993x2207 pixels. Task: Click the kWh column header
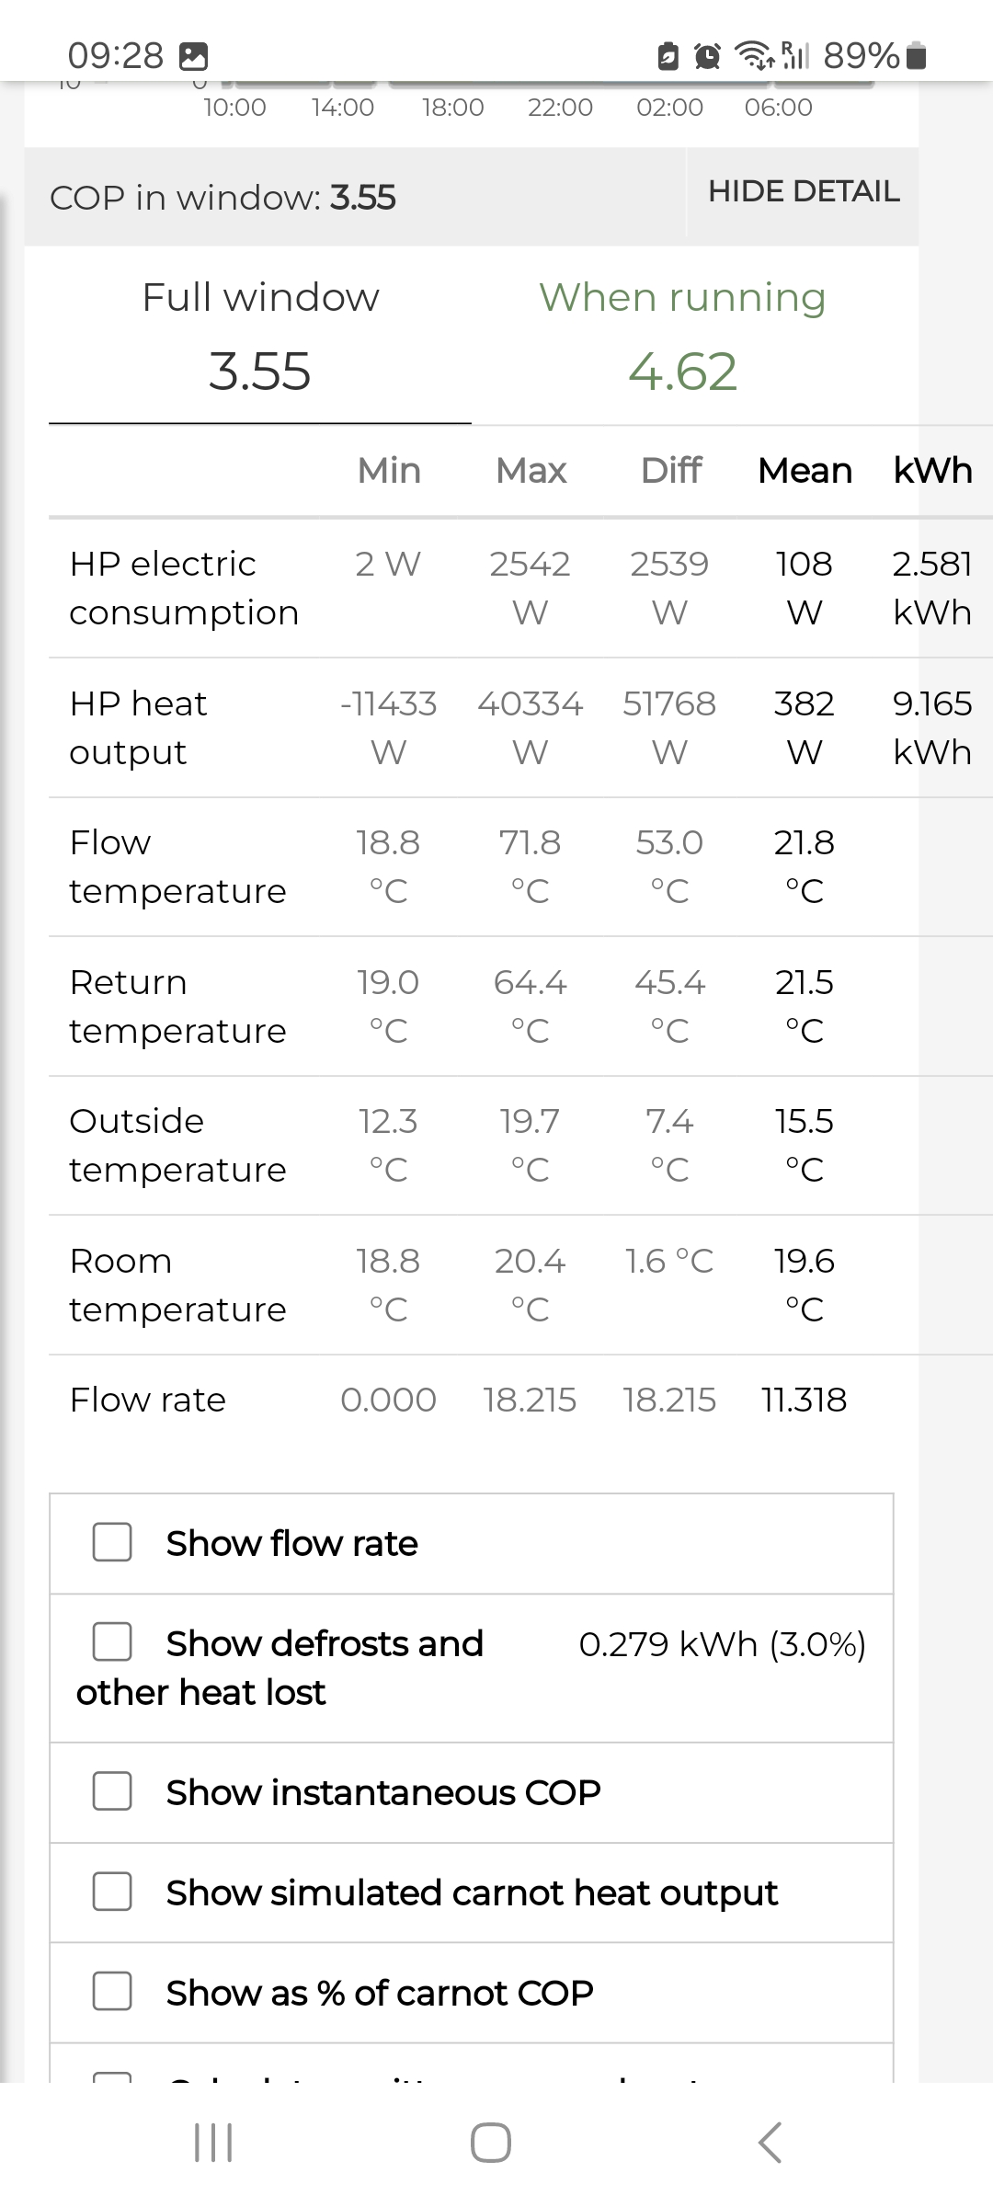tap(932, 470)
